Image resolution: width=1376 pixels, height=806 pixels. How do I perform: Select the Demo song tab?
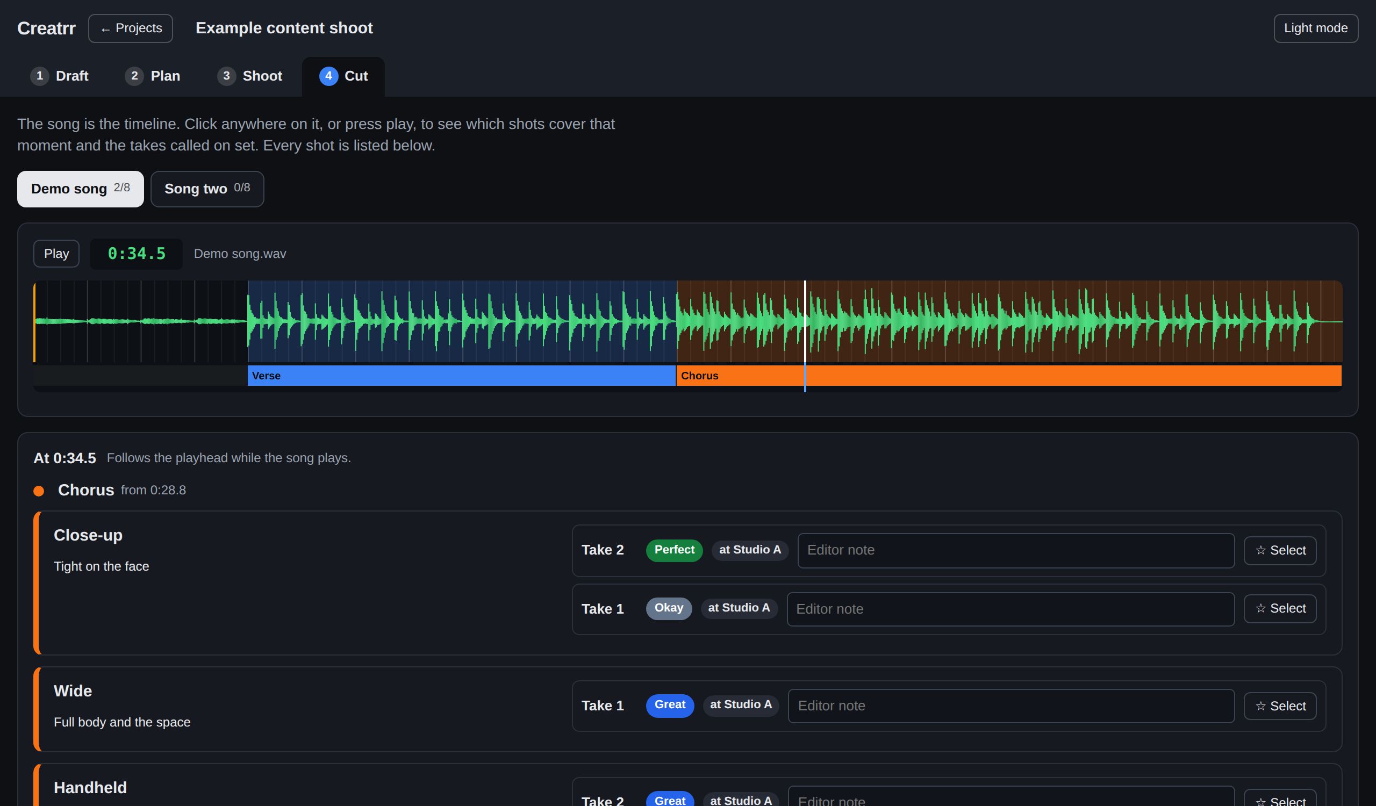(81, 189)
